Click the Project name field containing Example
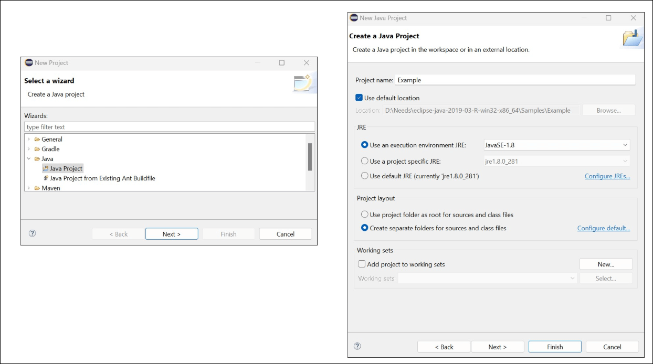This screenshot has height=364, width=653. click(515, 80)
